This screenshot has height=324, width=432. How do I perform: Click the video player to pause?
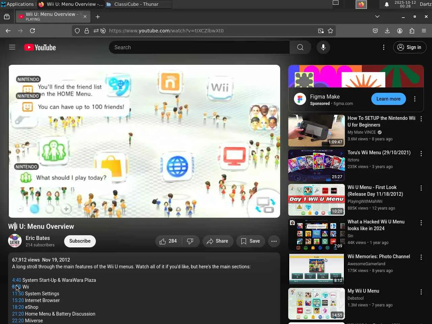click(x=144, y=141)
